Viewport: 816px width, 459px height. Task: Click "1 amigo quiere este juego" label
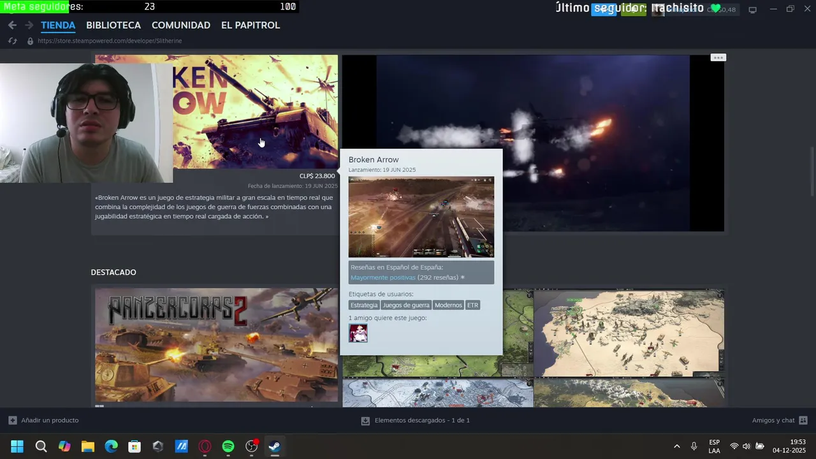pyautogui.click(x=388, y=317)
